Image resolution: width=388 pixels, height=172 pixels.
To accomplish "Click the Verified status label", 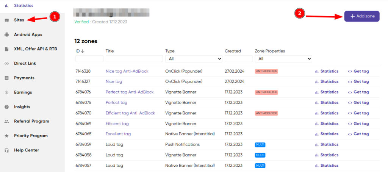I will click(x=81, y=22).
